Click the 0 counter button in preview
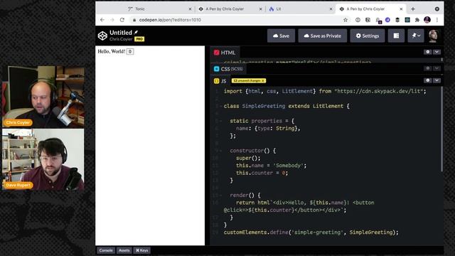This screenshot has height=256, width=455. click(130, 51)
